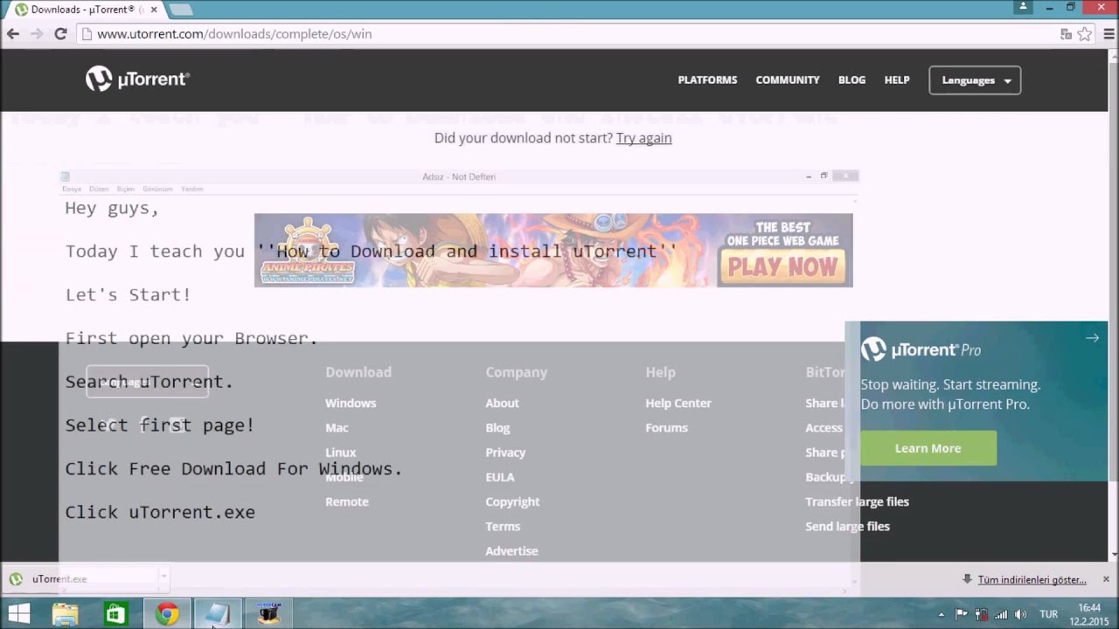
Task: Click Terms footer link
Action: 503,526
